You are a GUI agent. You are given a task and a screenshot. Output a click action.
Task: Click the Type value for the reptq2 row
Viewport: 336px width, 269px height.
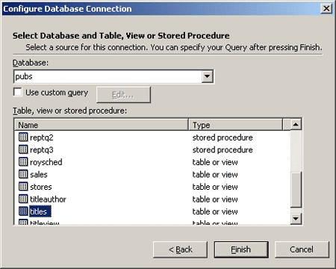[223, 137]
